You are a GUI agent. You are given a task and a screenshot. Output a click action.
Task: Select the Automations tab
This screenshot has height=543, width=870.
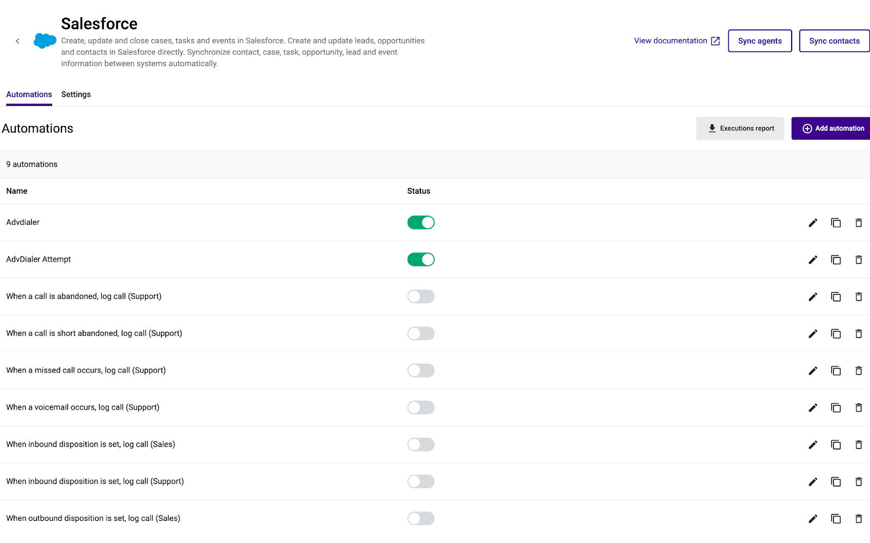[29, 94]
